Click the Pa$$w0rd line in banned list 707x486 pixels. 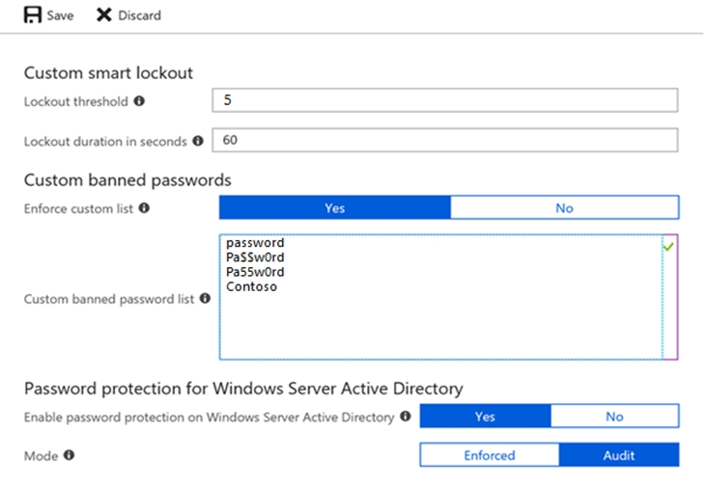point(255,257)
